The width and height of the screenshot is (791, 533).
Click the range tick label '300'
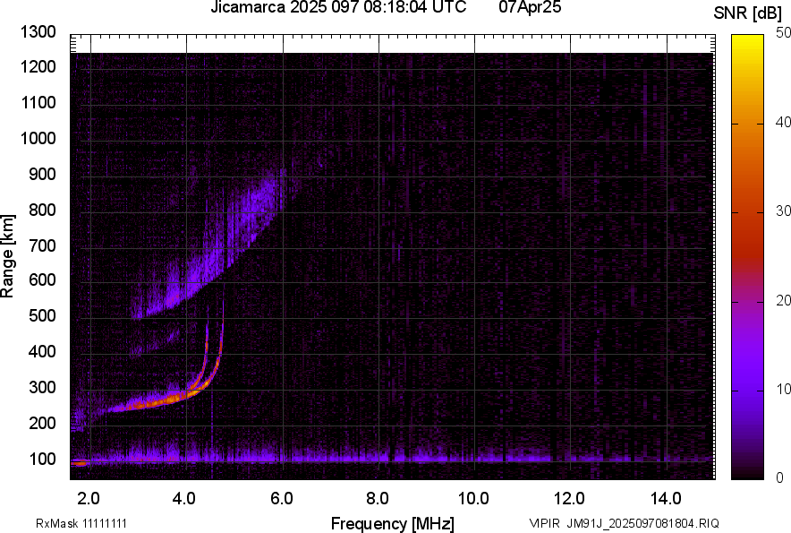tap(42, 388)
